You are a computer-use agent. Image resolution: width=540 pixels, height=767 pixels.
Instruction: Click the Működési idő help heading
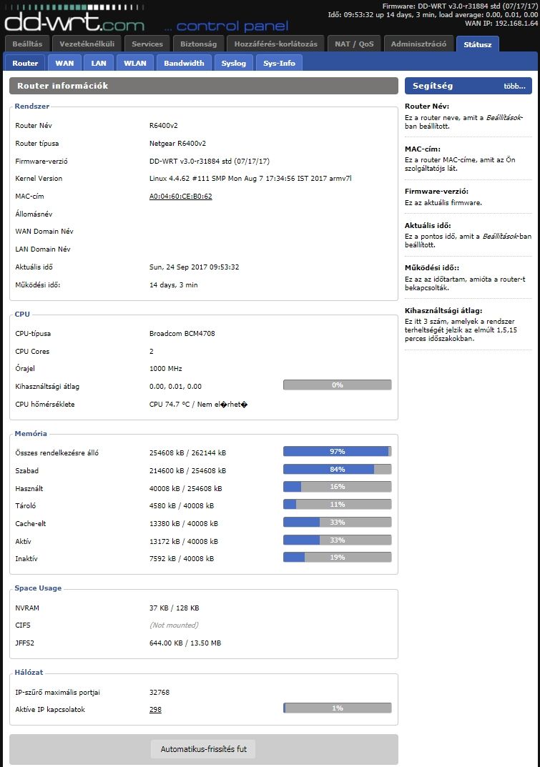(x=432, y=267)
